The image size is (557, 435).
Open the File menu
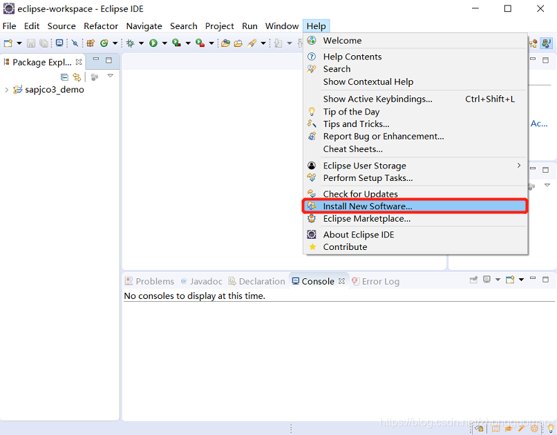(x=9, y=26)
